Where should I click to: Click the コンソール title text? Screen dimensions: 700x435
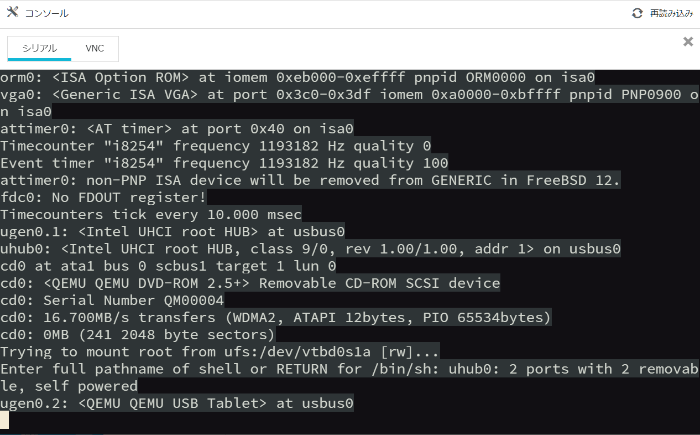[x=46, y=13]
